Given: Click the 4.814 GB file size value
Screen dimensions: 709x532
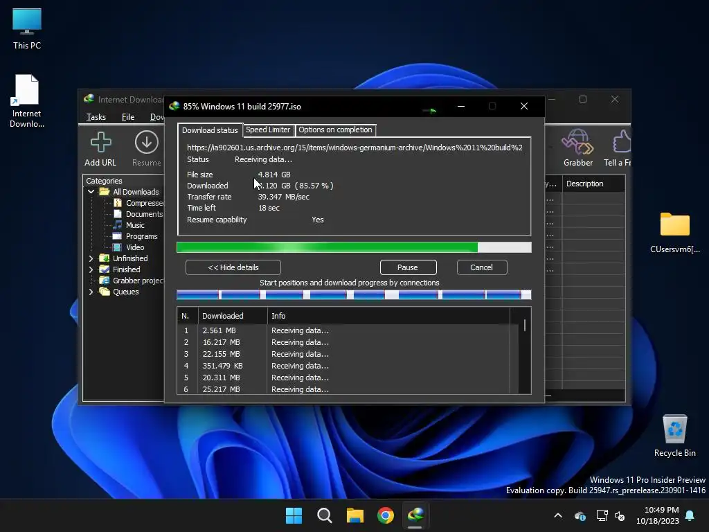Looking at the screenshot, I should coord(274,175).
